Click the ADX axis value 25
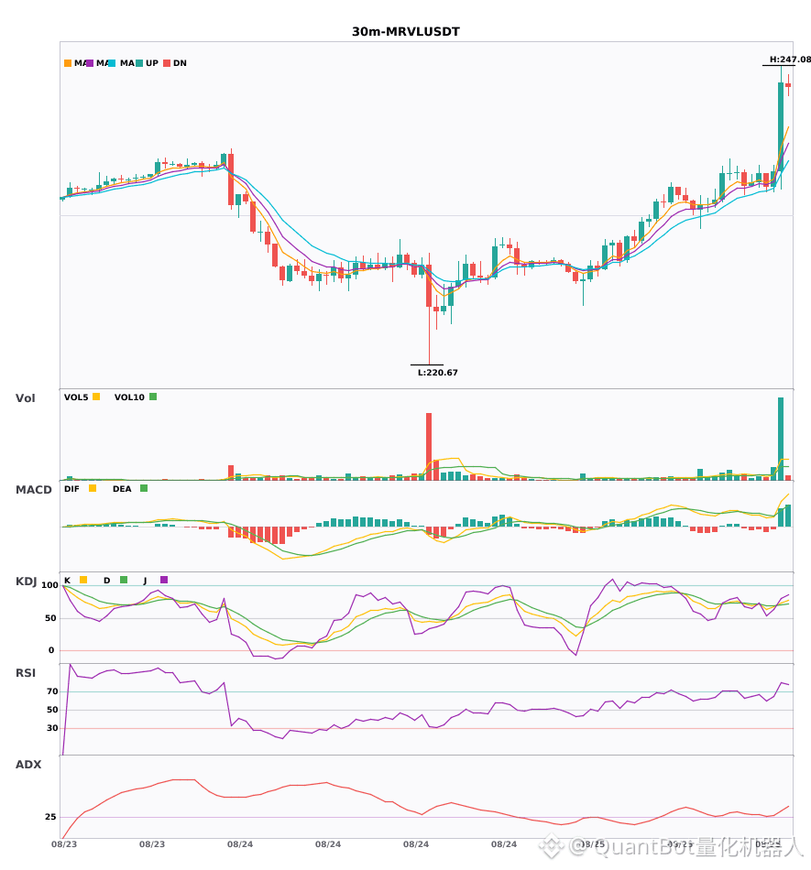This screenshot has width=811, height=870. [50, 817]
